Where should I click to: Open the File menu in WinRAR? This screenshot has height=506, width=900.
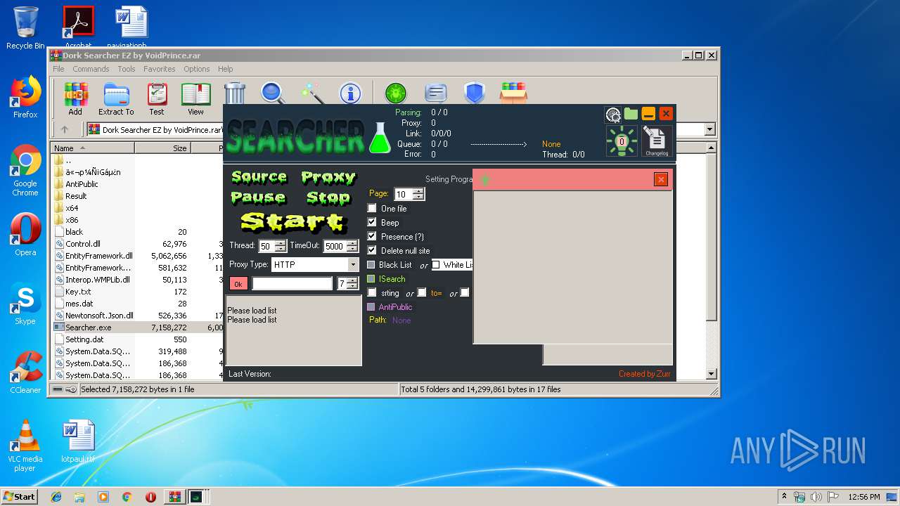[58, 69]
